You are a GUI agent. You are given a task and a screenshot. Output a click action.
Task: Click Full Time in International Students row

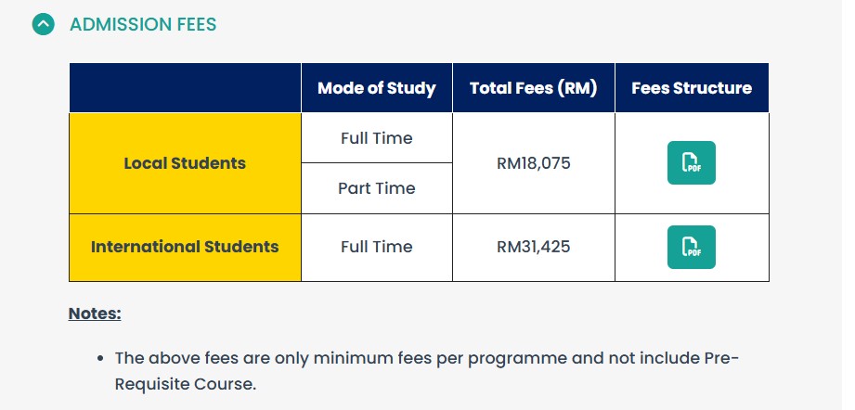coord(376,247)
